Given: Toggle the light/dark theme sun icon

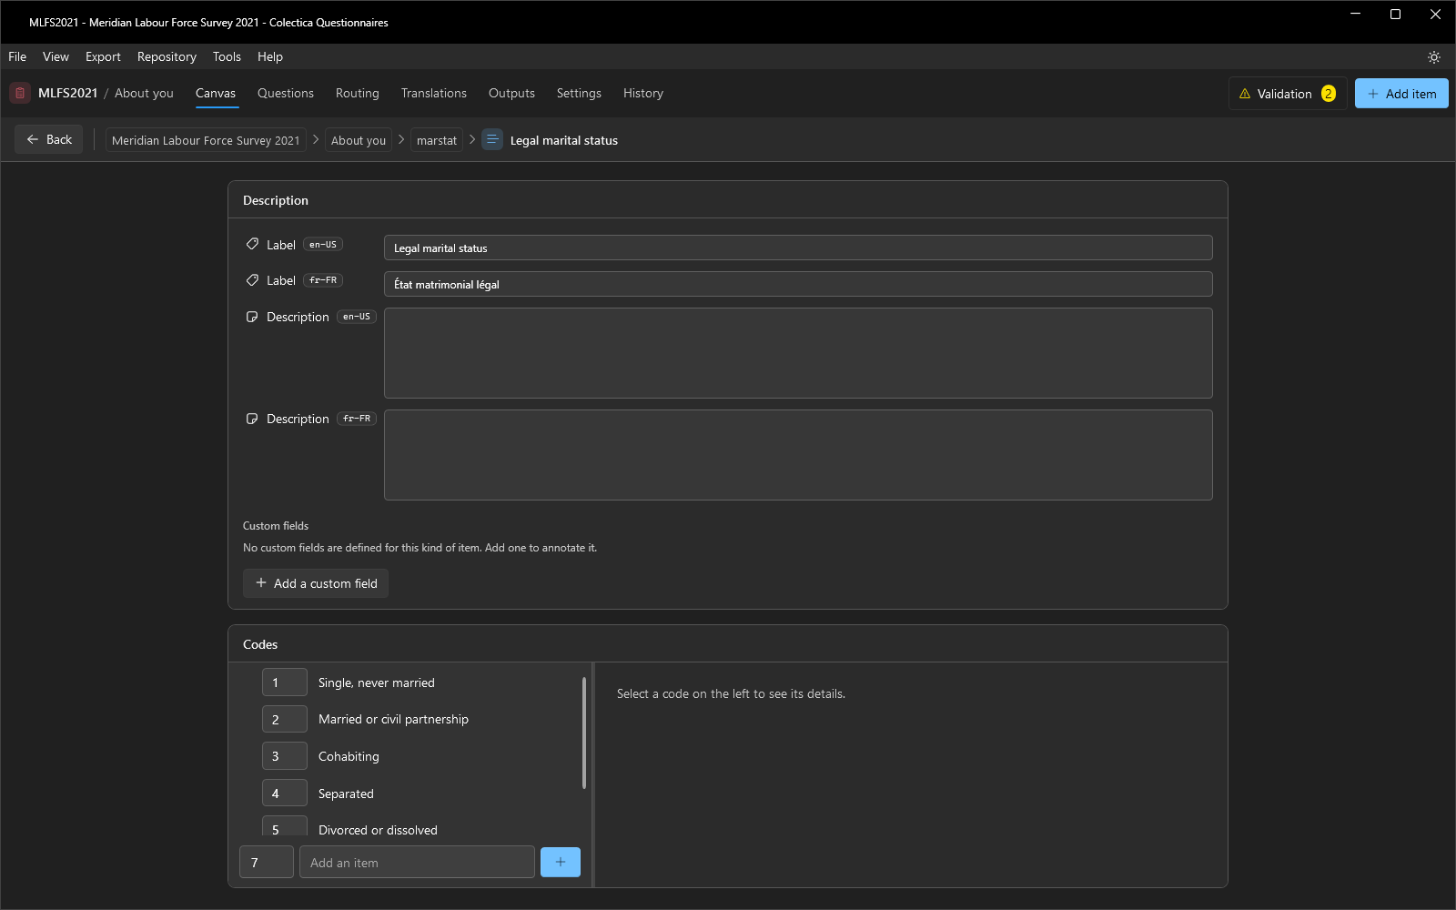Looking at the screenshot, I should 1434,56.
